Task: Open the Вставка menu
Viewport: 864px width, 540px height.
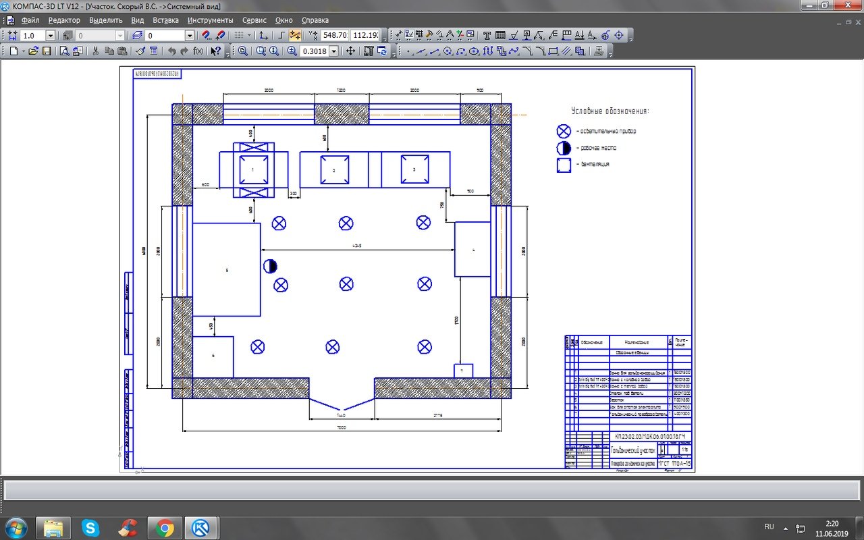Action: (x=165, y=20)
